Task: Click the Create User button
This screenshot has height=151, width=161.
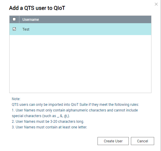Action: [113, 141]
